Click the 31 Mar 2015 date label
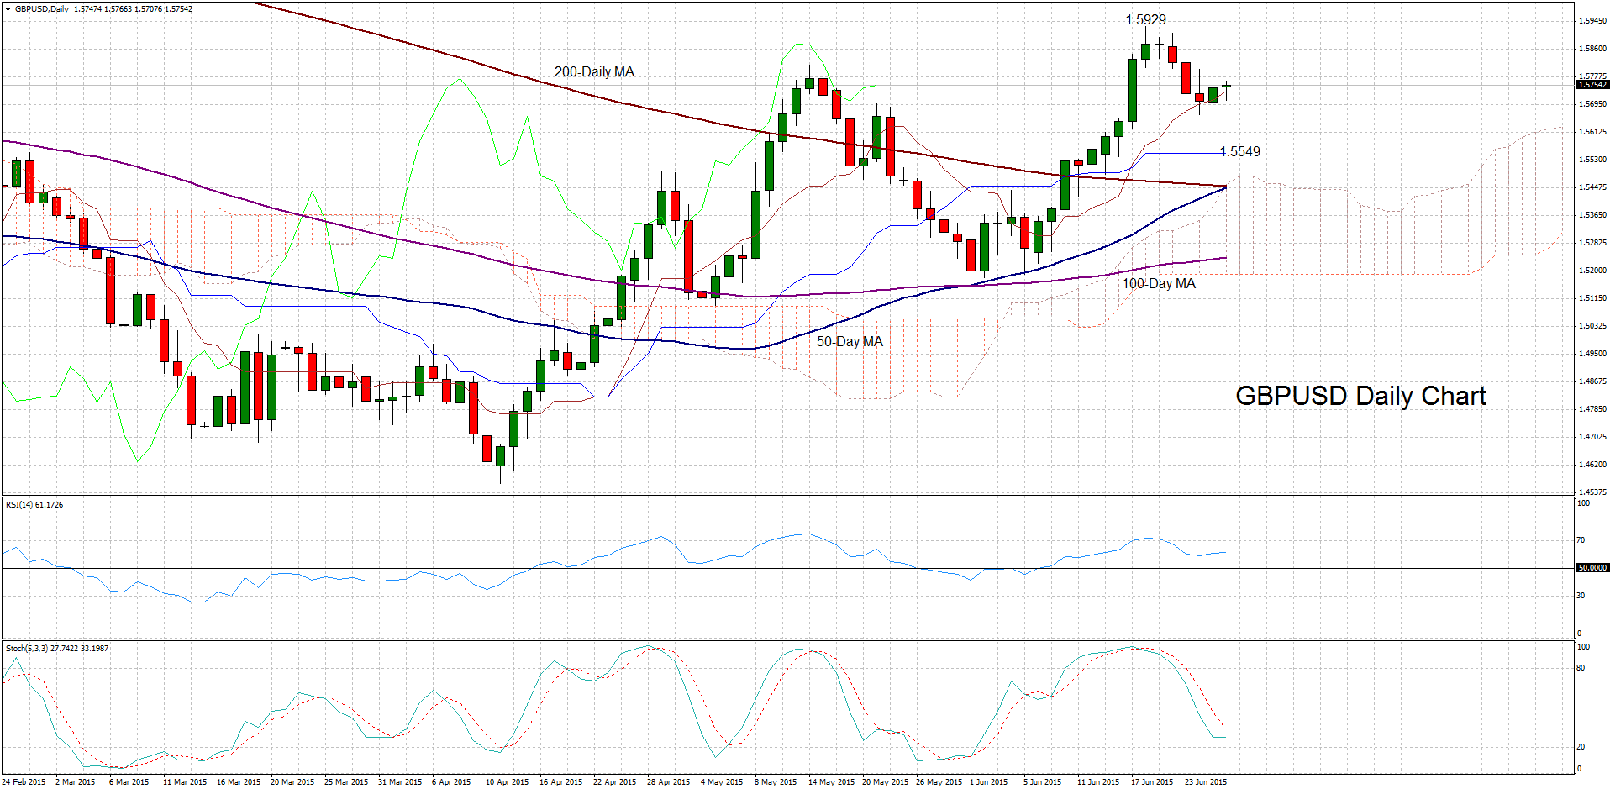The width and height of the screenshot is (1610, 789). coord(400,782)
